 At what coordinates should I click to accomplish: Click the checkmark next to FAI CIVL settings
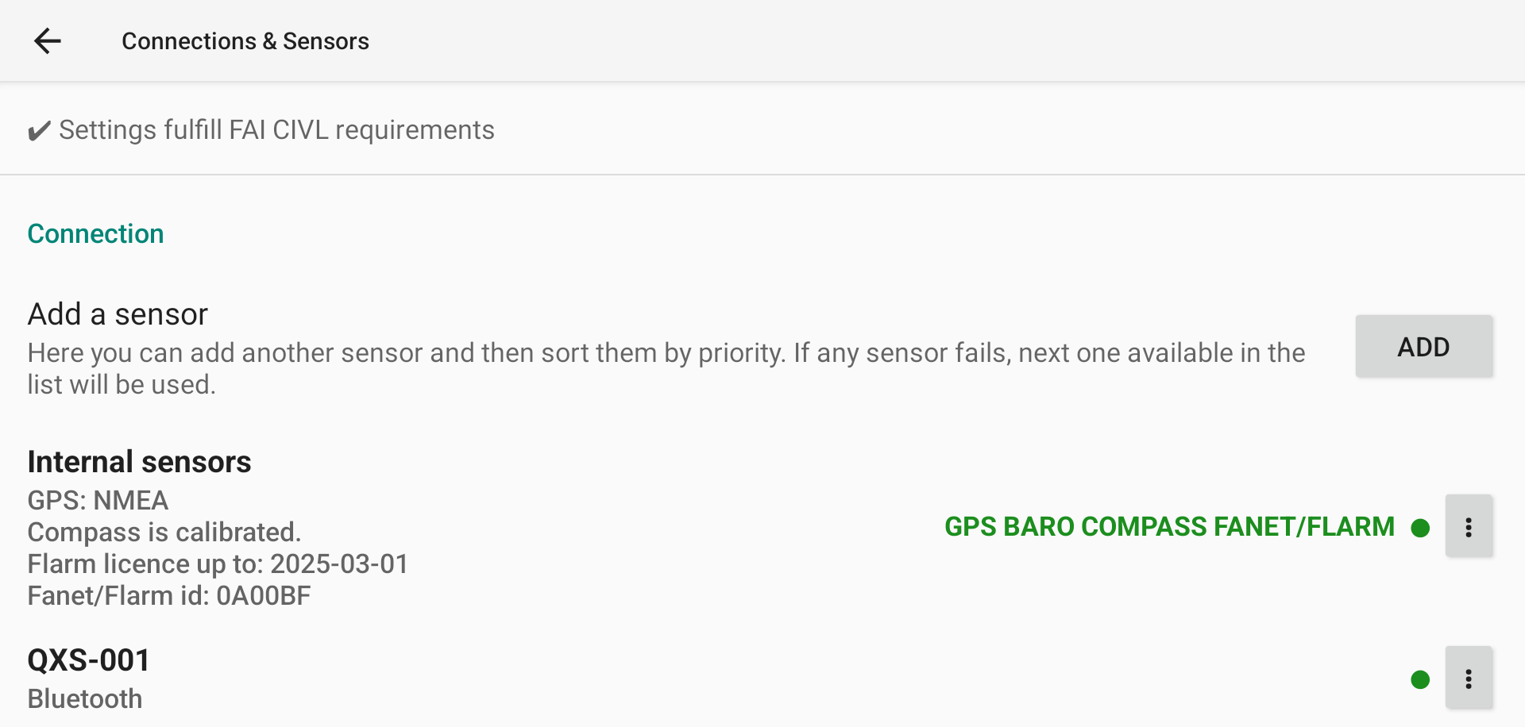[39, 131]
